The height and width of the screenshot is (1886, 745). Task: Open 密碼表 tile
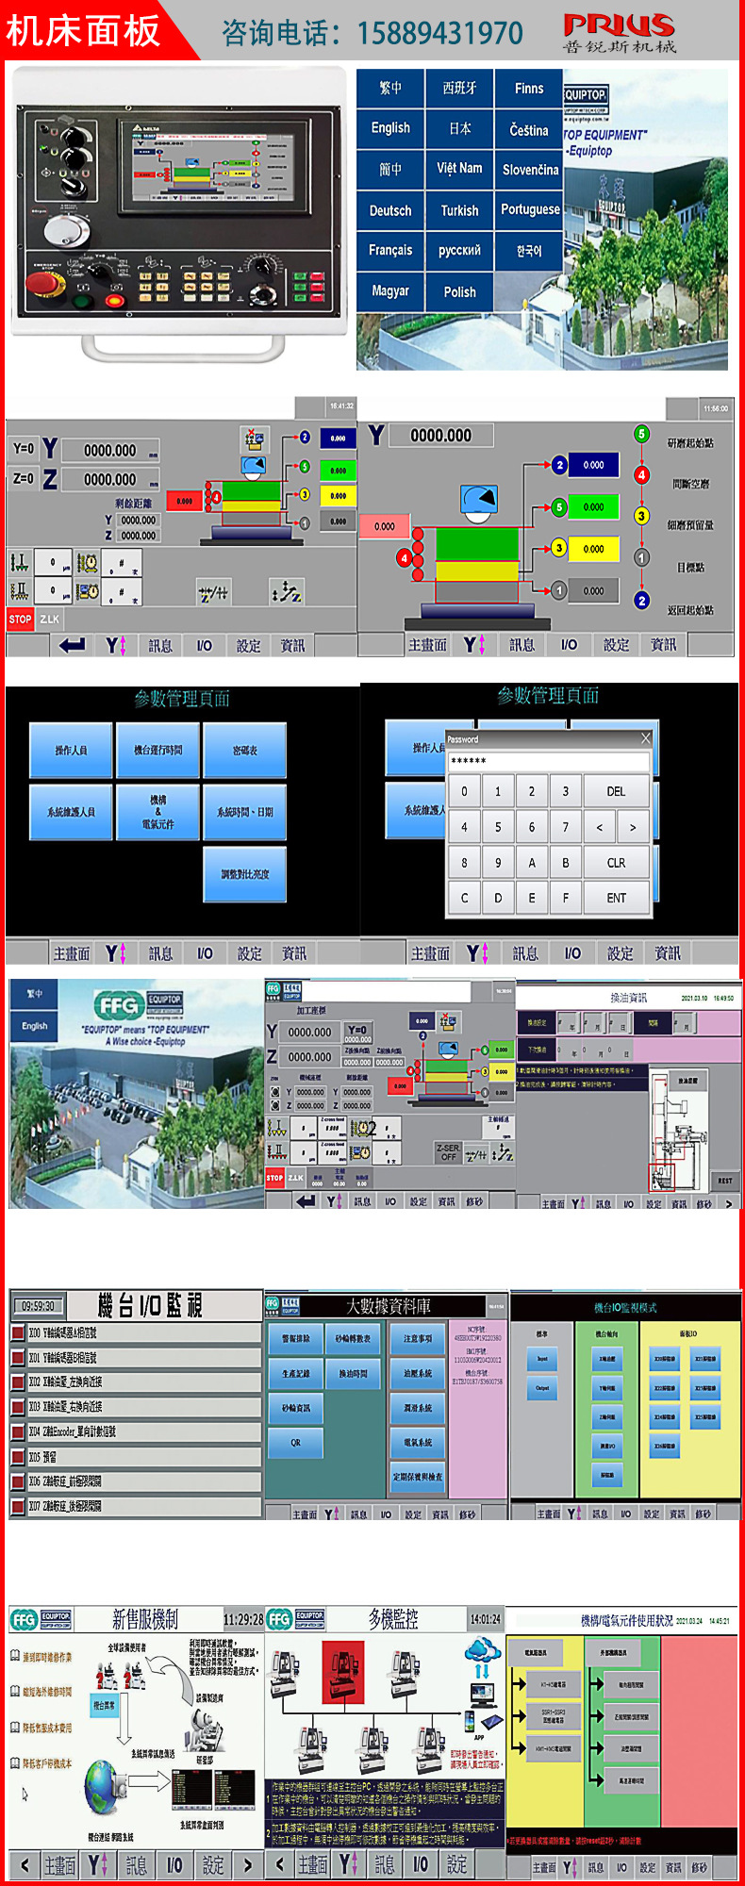[244, 750]
